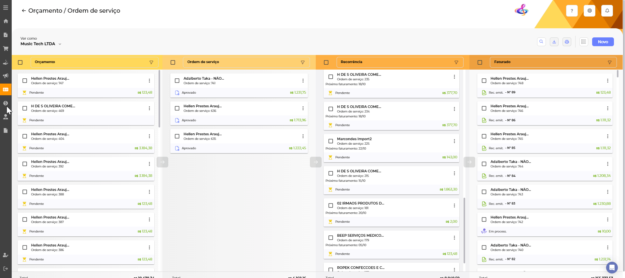The height and width of the screenshot is (278, 625).
Task: Open the help question mark icon
Action: 572,11
